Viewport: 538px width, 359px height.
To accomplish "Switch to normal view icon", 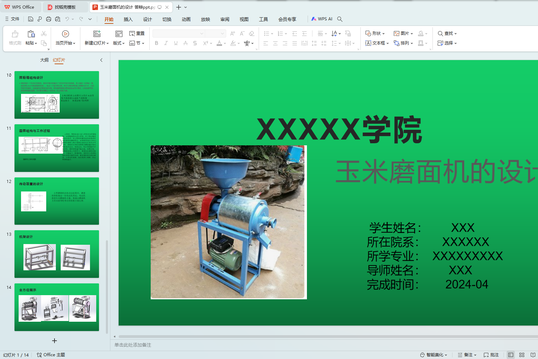I will [511, 355].
